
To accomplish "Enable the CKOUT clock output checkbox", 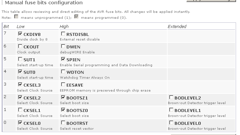I will (20, 46).
